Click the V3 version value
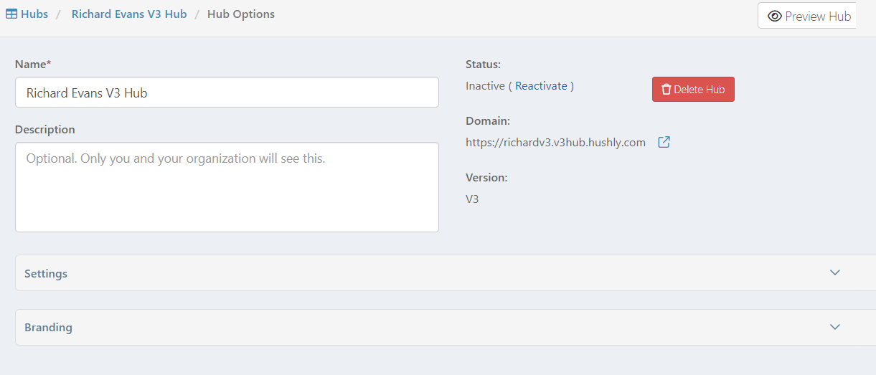Screen dimensions: 876x375 pos(472,199)
